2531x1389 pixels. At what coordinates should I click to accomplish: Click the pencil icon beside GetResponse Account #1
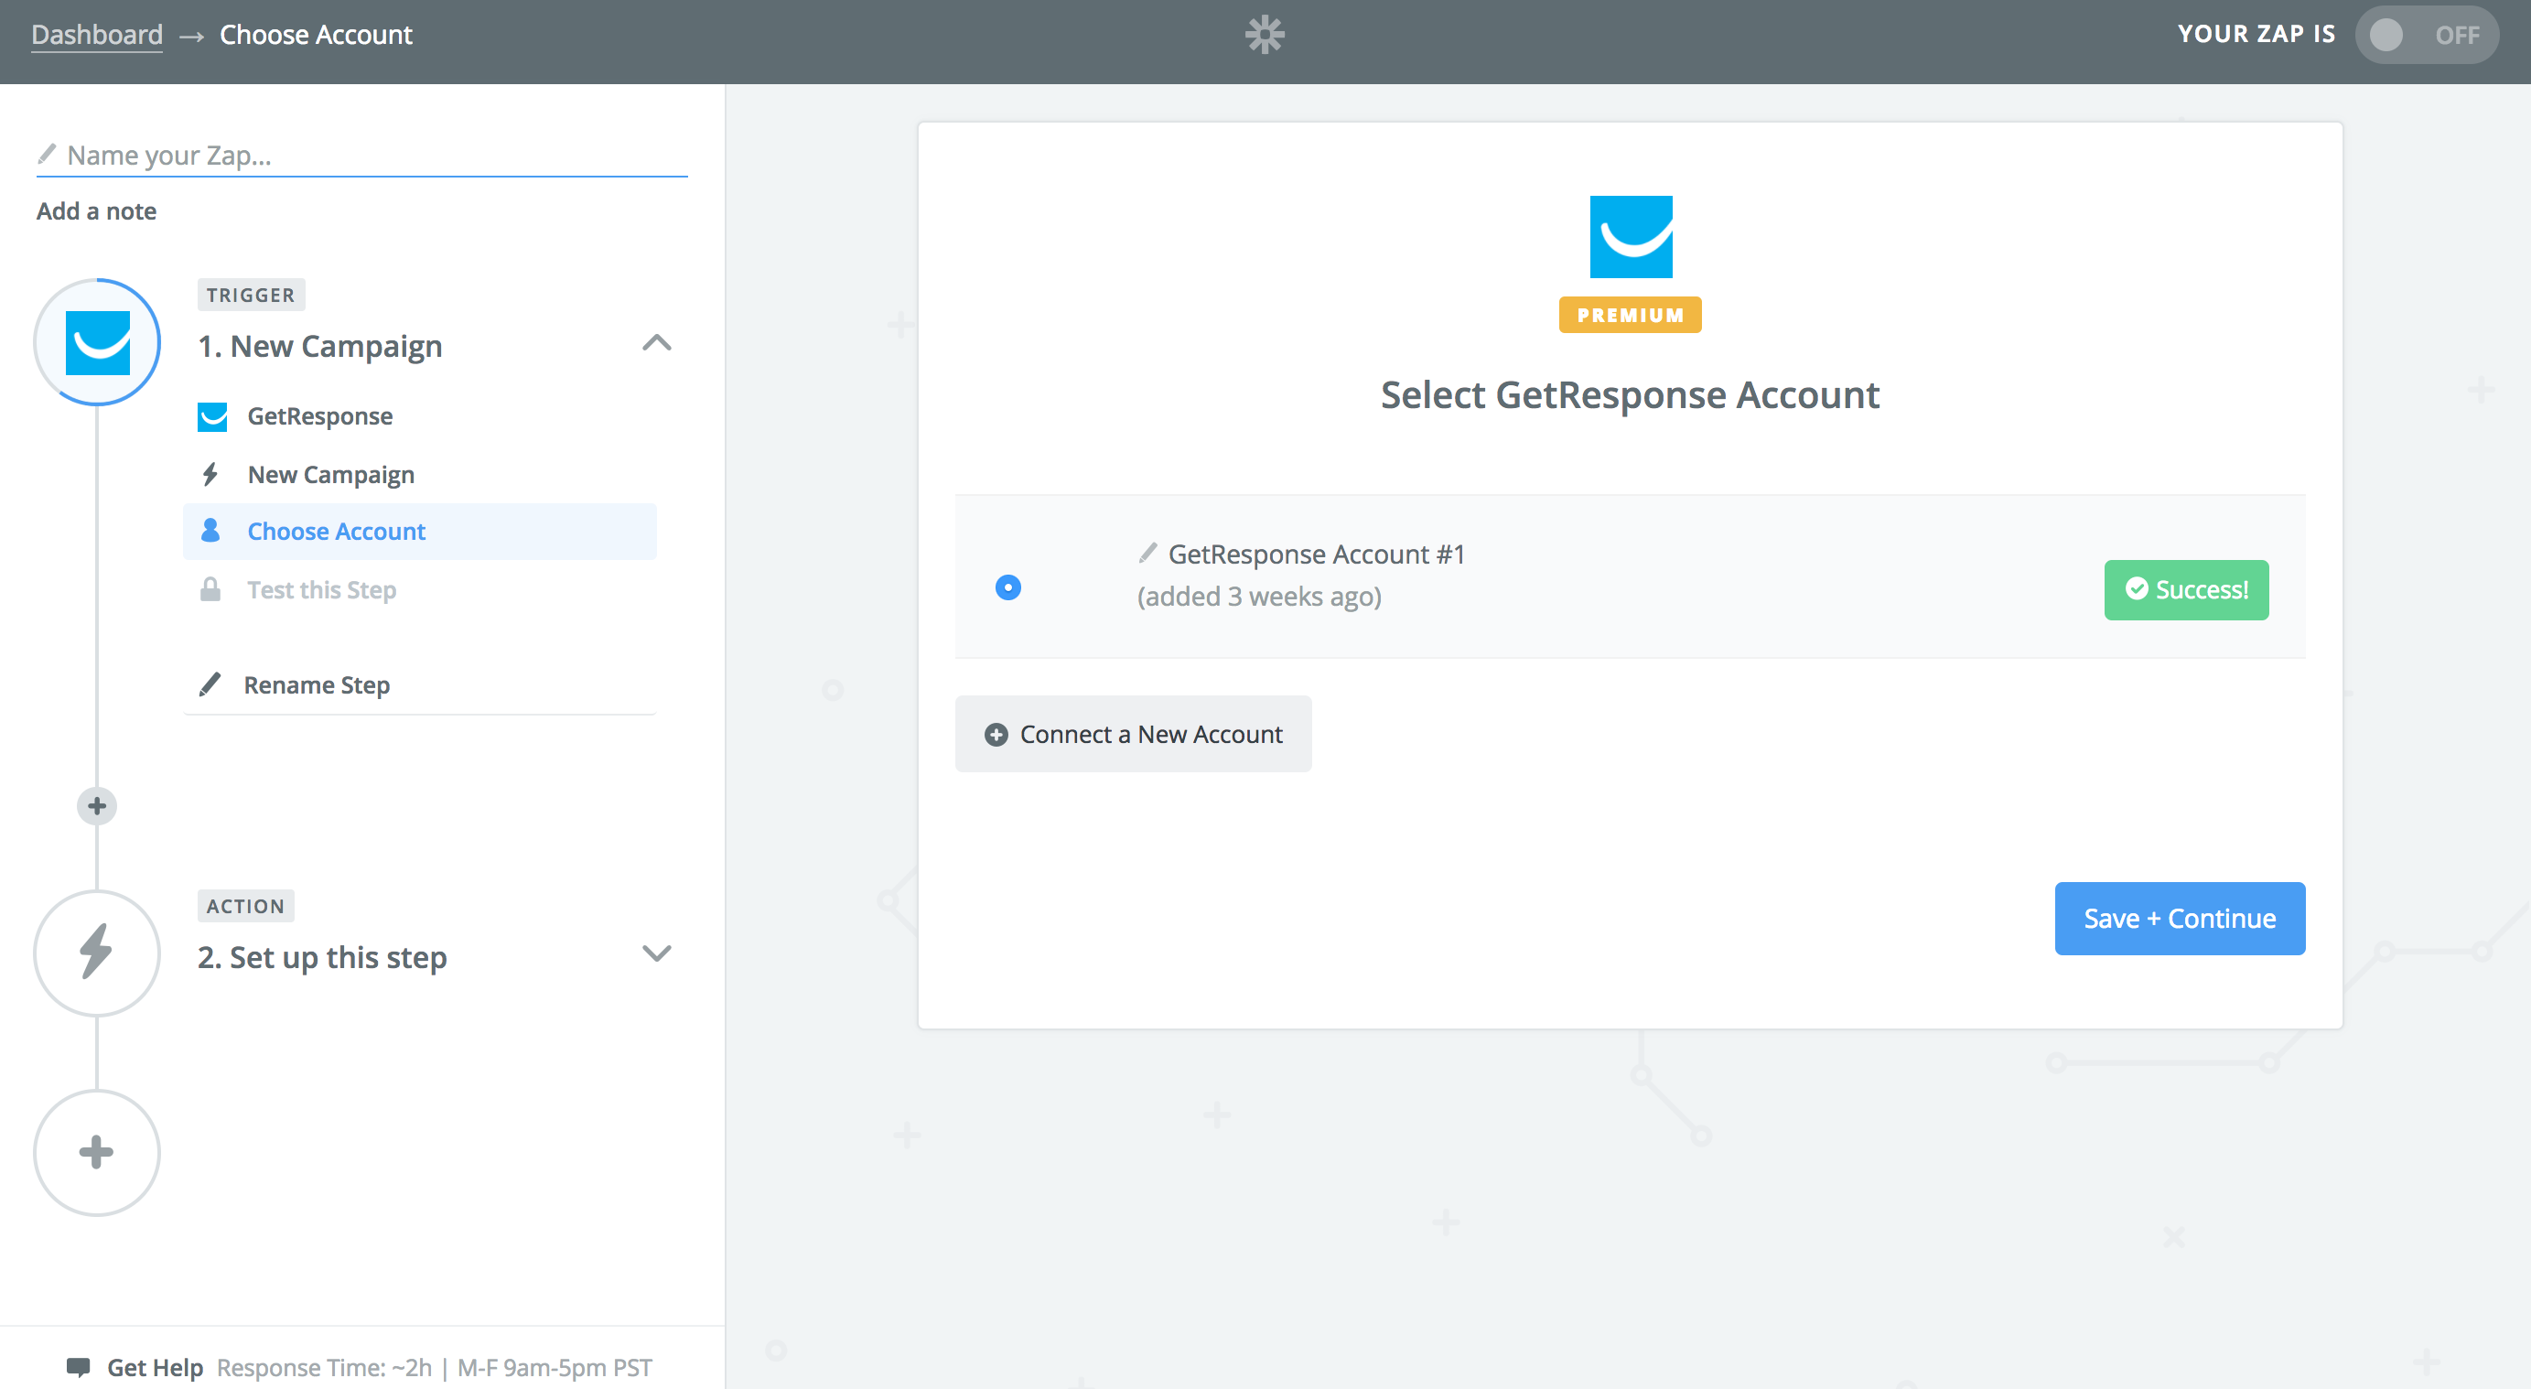point(1147,553)
